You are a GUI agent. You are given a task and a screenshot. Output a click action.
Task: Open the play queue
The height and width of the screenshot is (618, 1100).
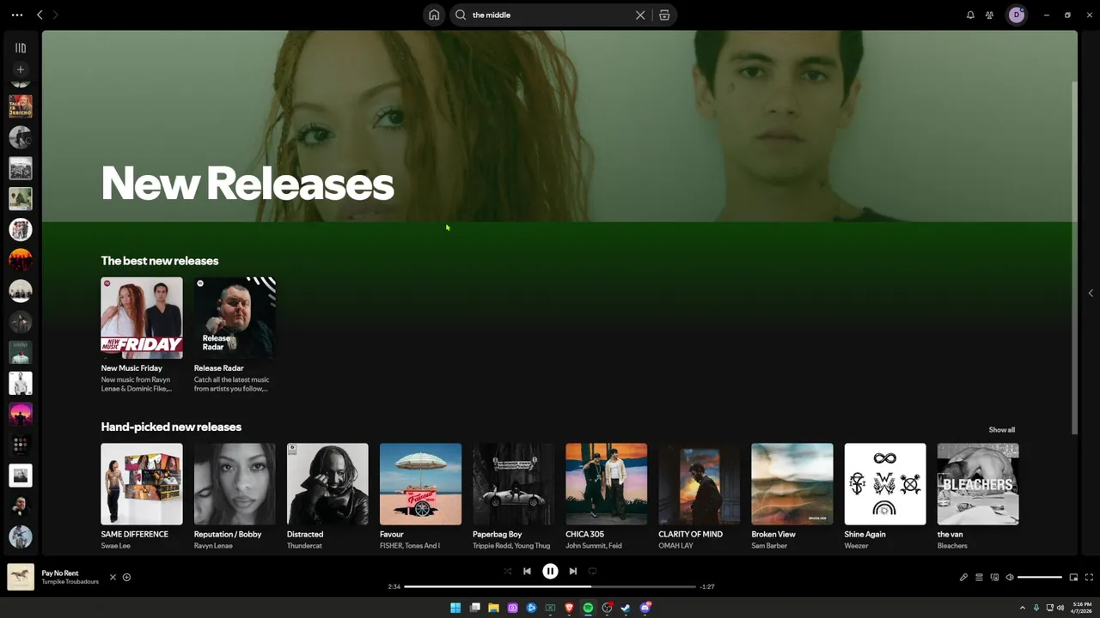click(x=979, y=577)
